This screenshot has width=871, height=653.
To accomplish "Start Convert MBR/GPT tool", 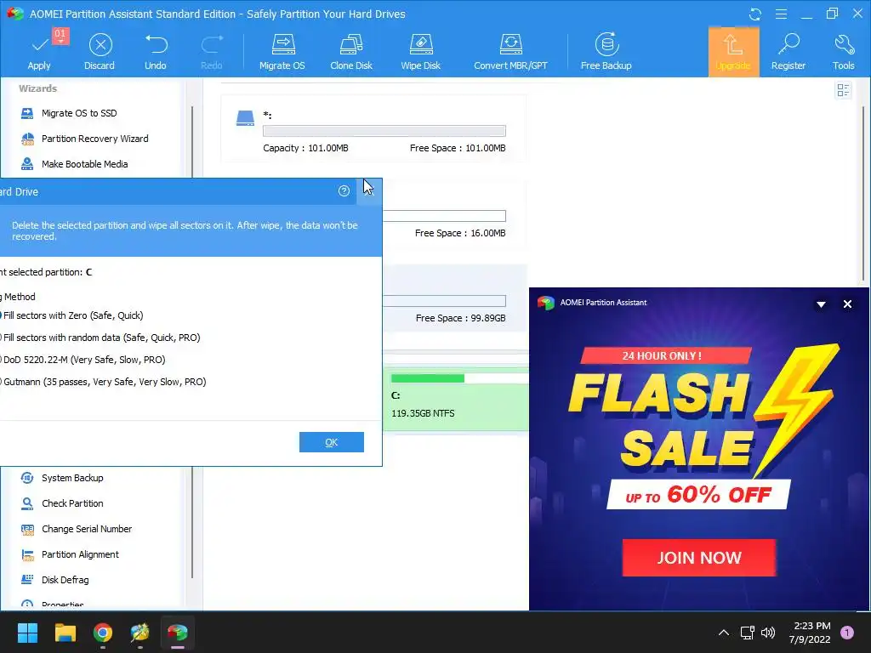I will 510,52.
